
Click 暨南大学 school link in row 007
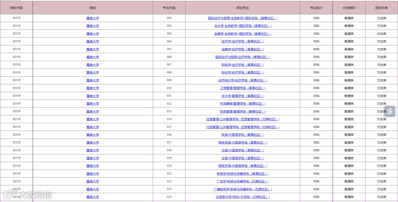[x=92, y=65]
